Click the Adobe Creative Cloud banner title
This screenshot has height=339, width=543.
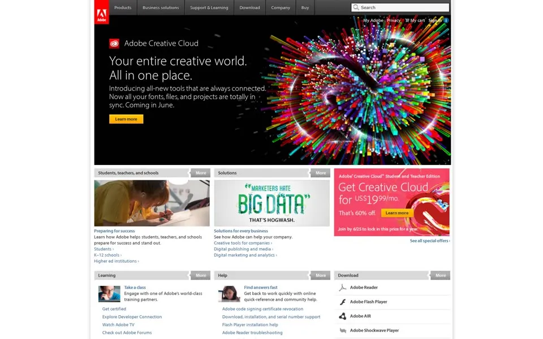[161, 44]
